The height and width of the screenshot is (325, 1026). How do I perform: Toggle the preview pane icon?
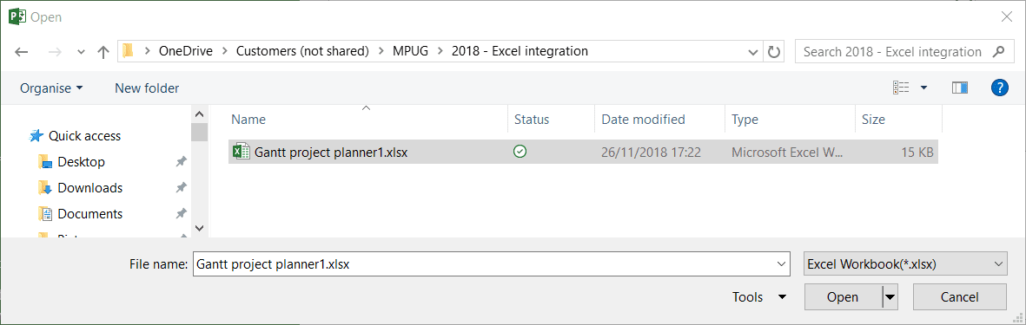tap(960, 88)
